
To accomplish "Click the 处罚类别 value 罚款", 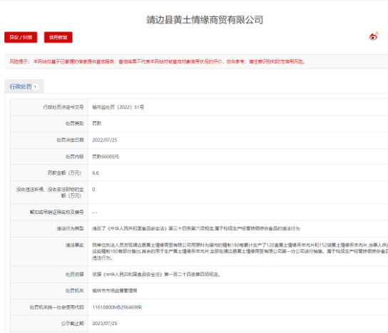I will (x=97, y=123).
